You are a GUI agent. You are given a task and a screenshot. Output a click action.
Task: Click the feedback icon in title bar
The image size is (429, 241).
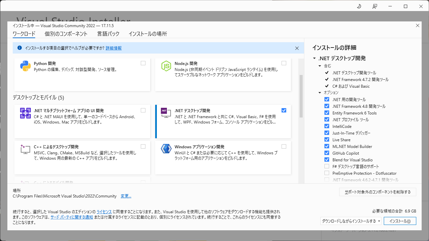375,6
